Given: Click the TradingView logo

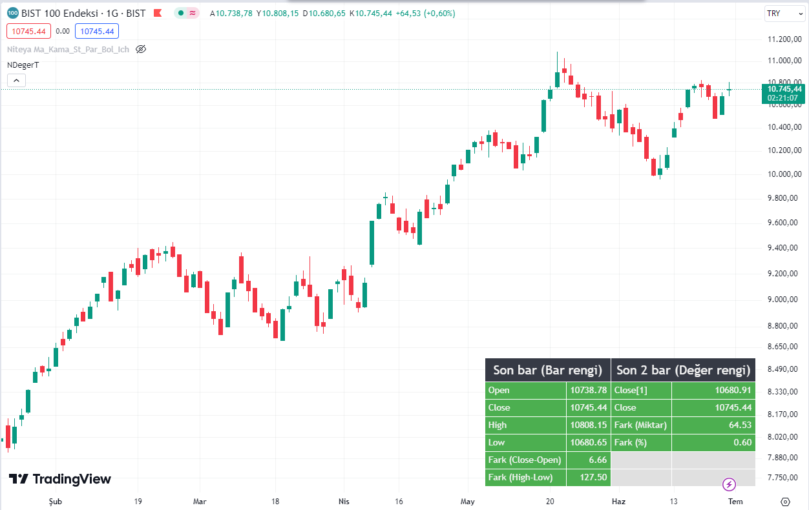Looking at the screenshot, I should pyautogui.click(x=60, y=479).
